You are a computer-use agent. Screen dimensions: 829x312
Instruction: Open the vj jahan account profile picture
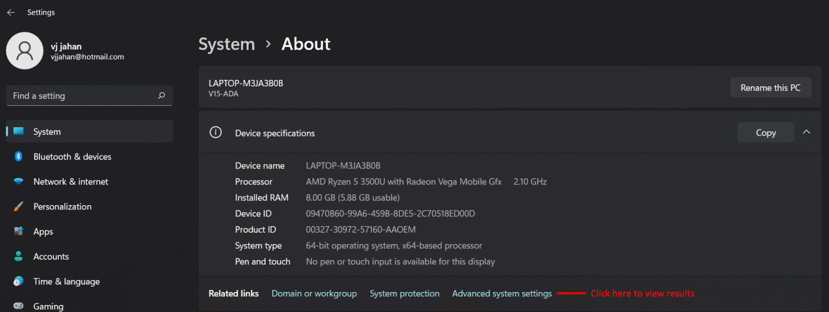point(25,50)
